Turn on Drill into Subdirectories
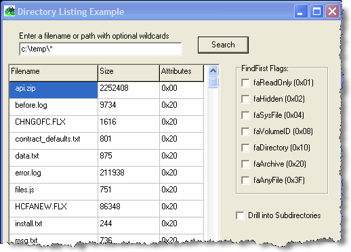The width and height of the screenshot is (351, 252). (240, 215)
